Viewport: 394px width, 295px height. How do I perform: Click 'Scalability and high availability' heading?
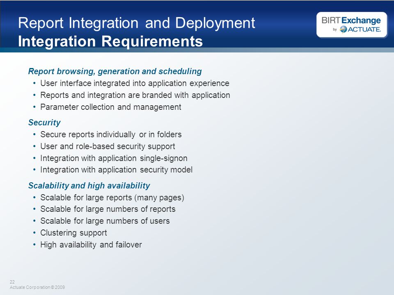(89, 186)
